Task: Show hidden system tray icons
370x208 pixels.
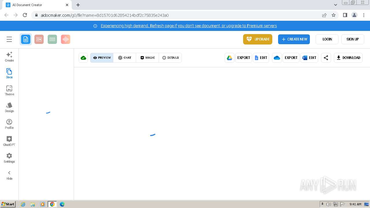Action: 322,204
